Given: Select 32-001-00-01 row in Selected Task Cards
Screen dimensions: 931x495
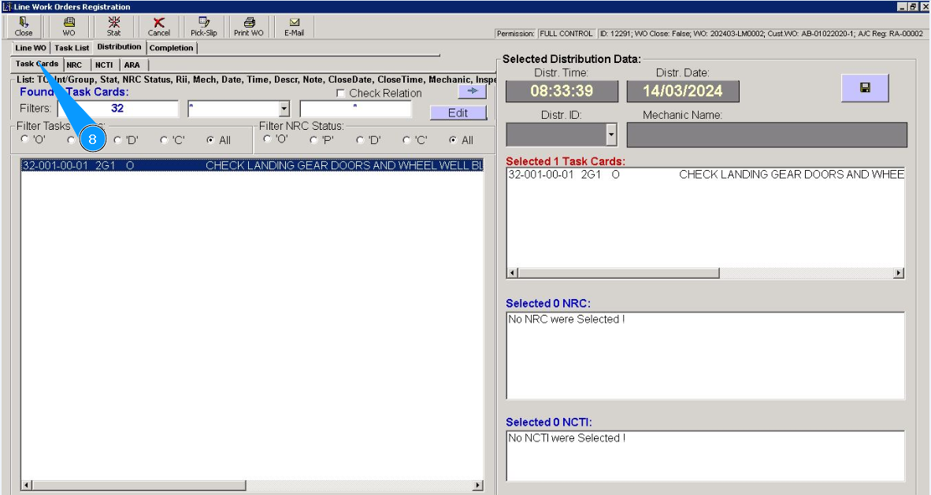Looking at the screenshot, I should pyautogui.click(x=706, y=175).
